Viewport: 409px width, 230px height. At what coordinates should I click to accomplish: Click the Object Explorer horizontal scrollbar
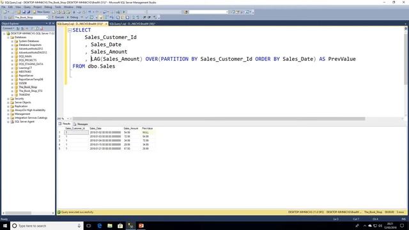19,213
